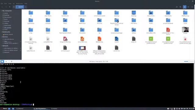
Task: Select the Linux Mint.ova file
Action: point(82,40)
